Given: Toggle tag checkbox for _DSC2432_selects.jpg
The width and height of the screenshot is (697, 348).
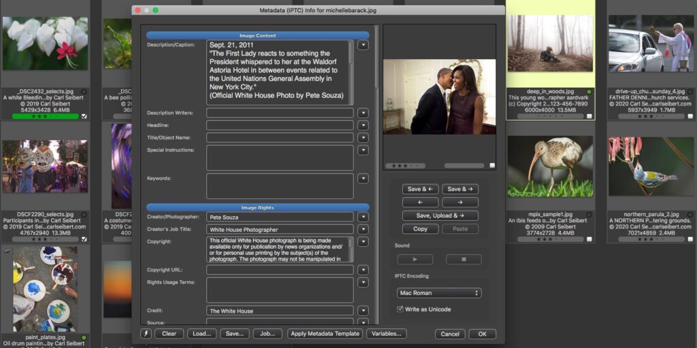Looking at the screenshot, I should 84,116.
